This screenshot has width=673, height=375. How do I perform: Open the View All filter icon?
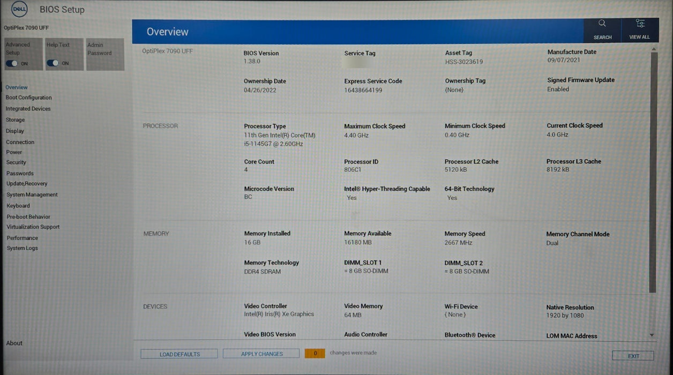click(x=640, y=24)
